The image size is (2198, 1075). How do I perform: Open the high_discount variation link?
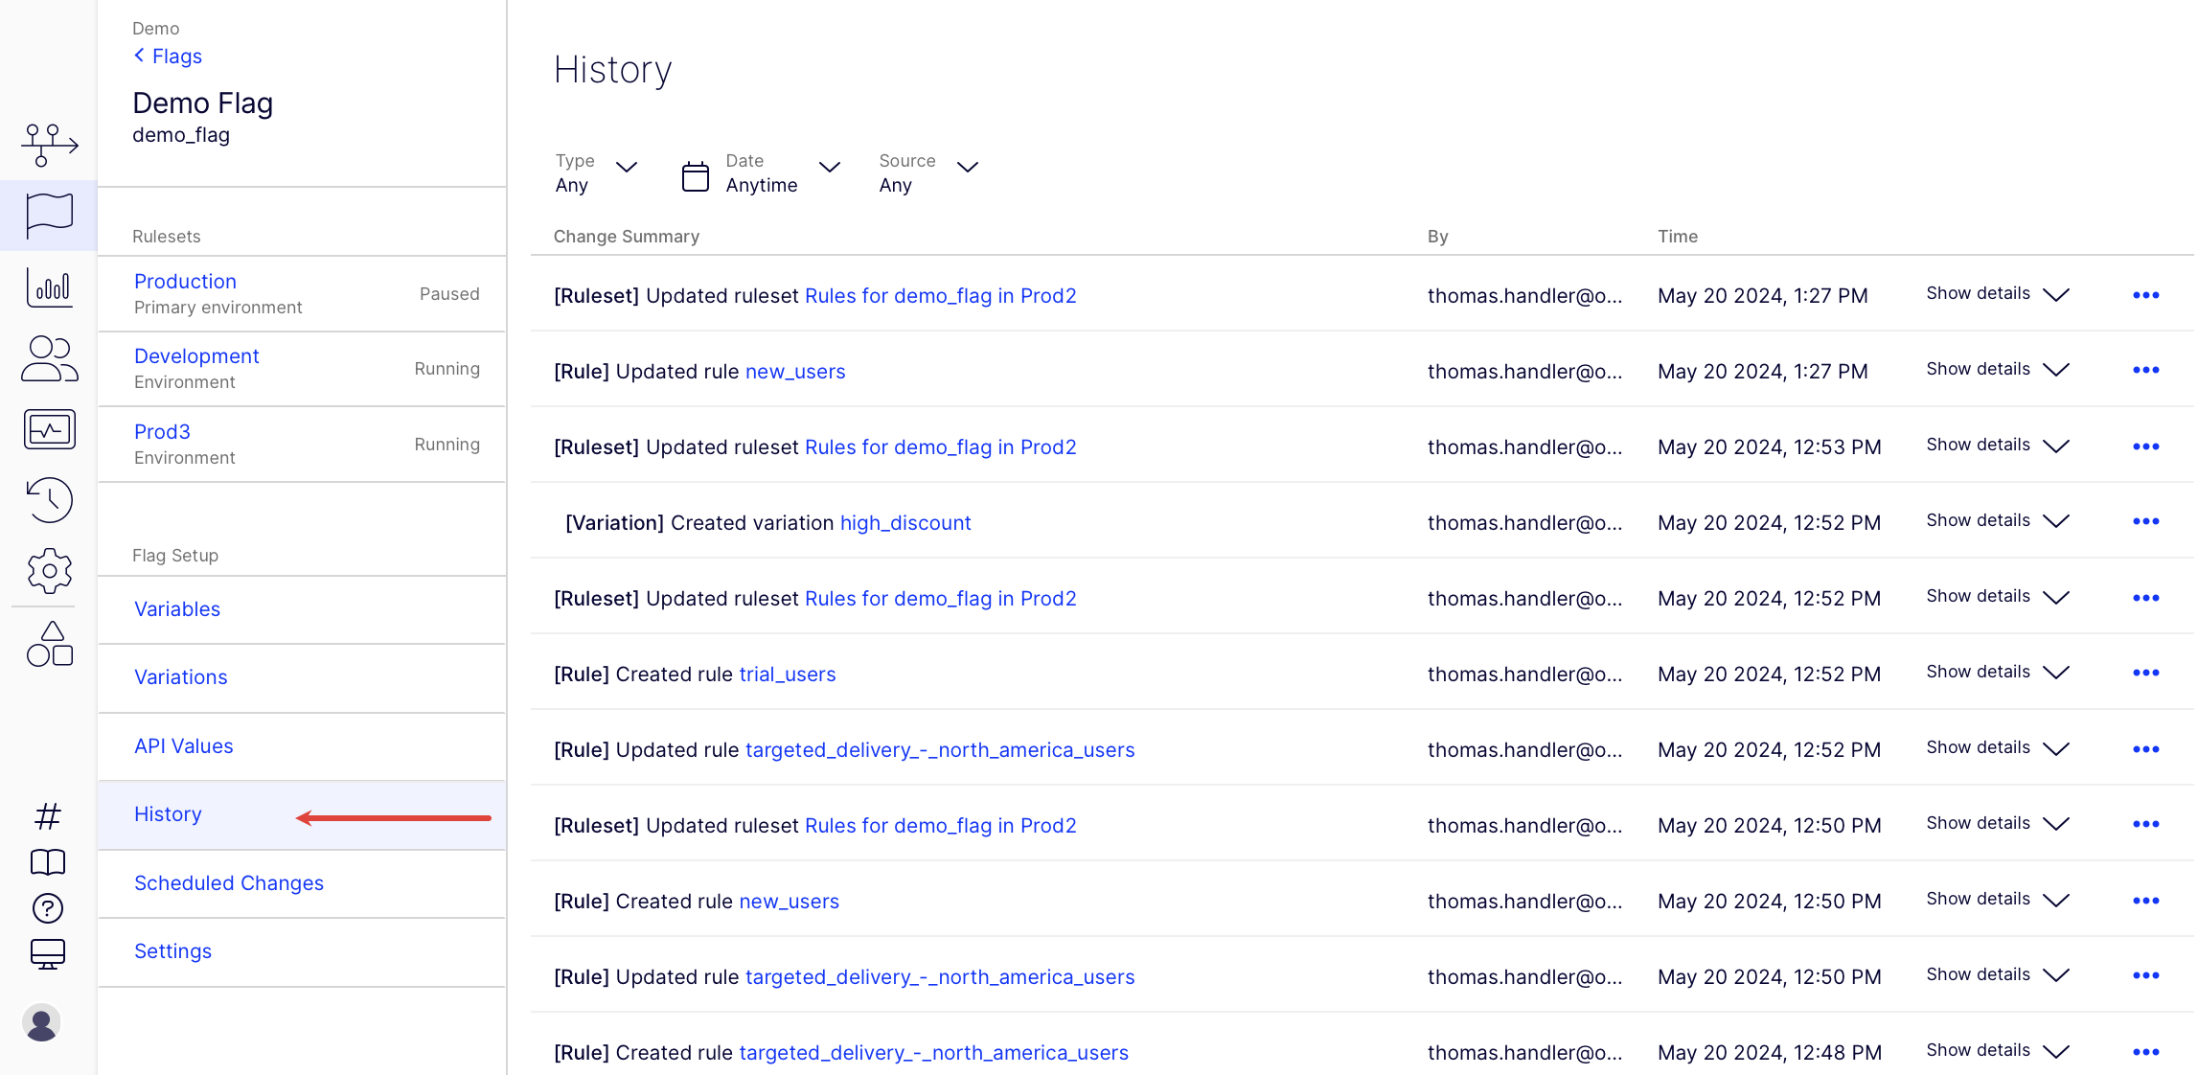pyautogui.click(x=905, y=523)
